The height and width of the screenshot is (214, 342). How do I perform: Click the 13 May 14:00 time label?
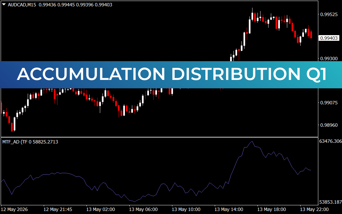[229, 209]
